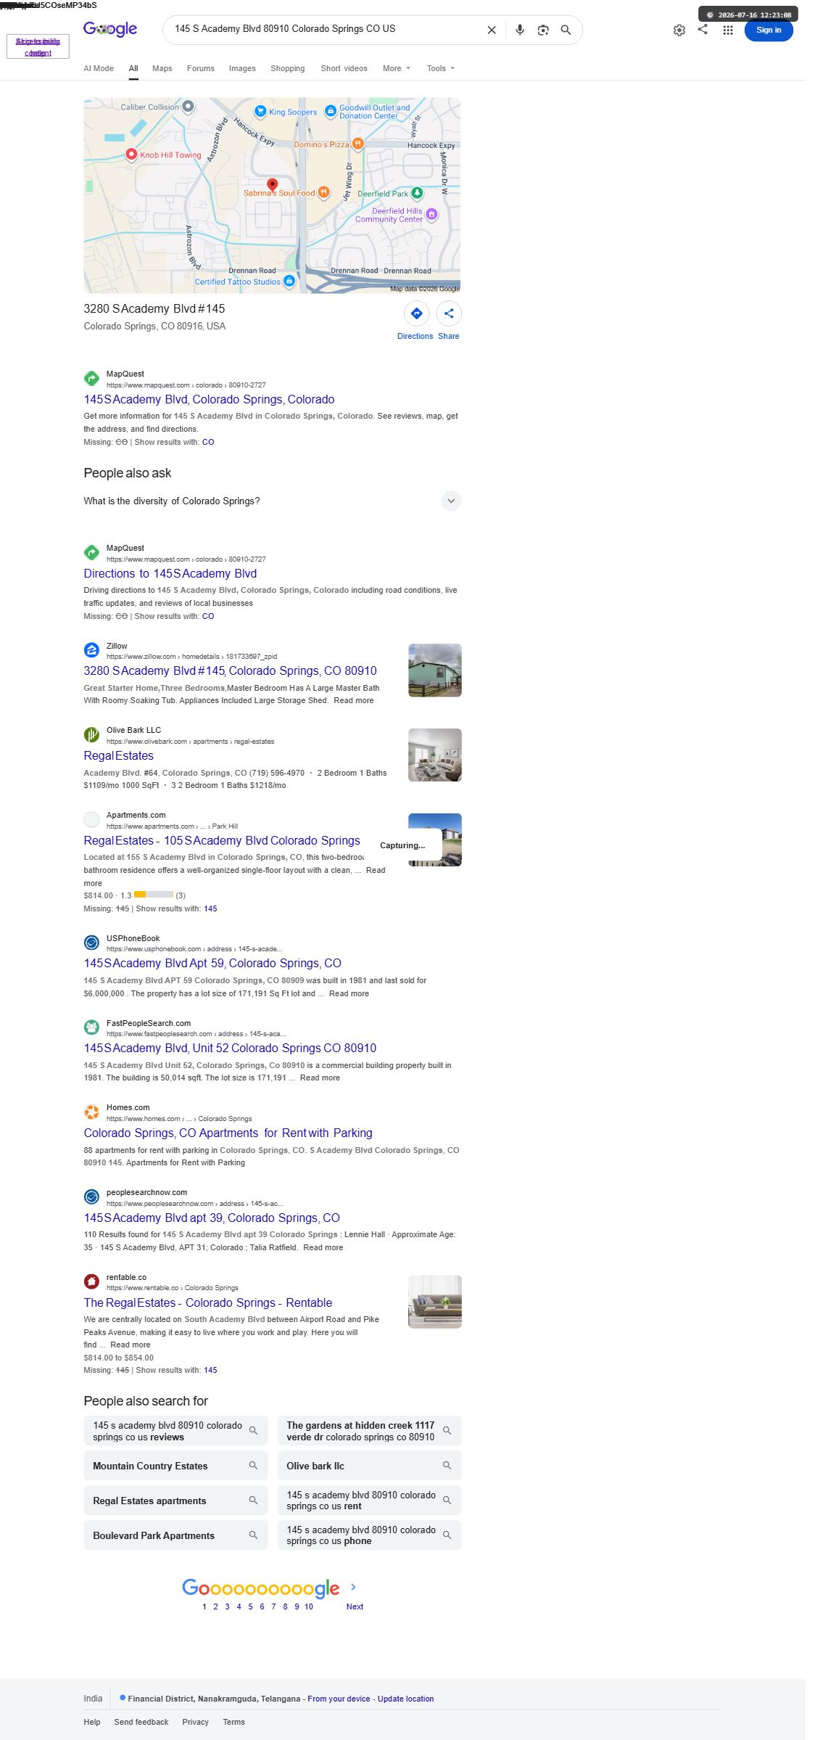This screenshot has height=1740, width=815.
Task: Open the More dropdown in search tabs
Action: click(x=397, y=68)
